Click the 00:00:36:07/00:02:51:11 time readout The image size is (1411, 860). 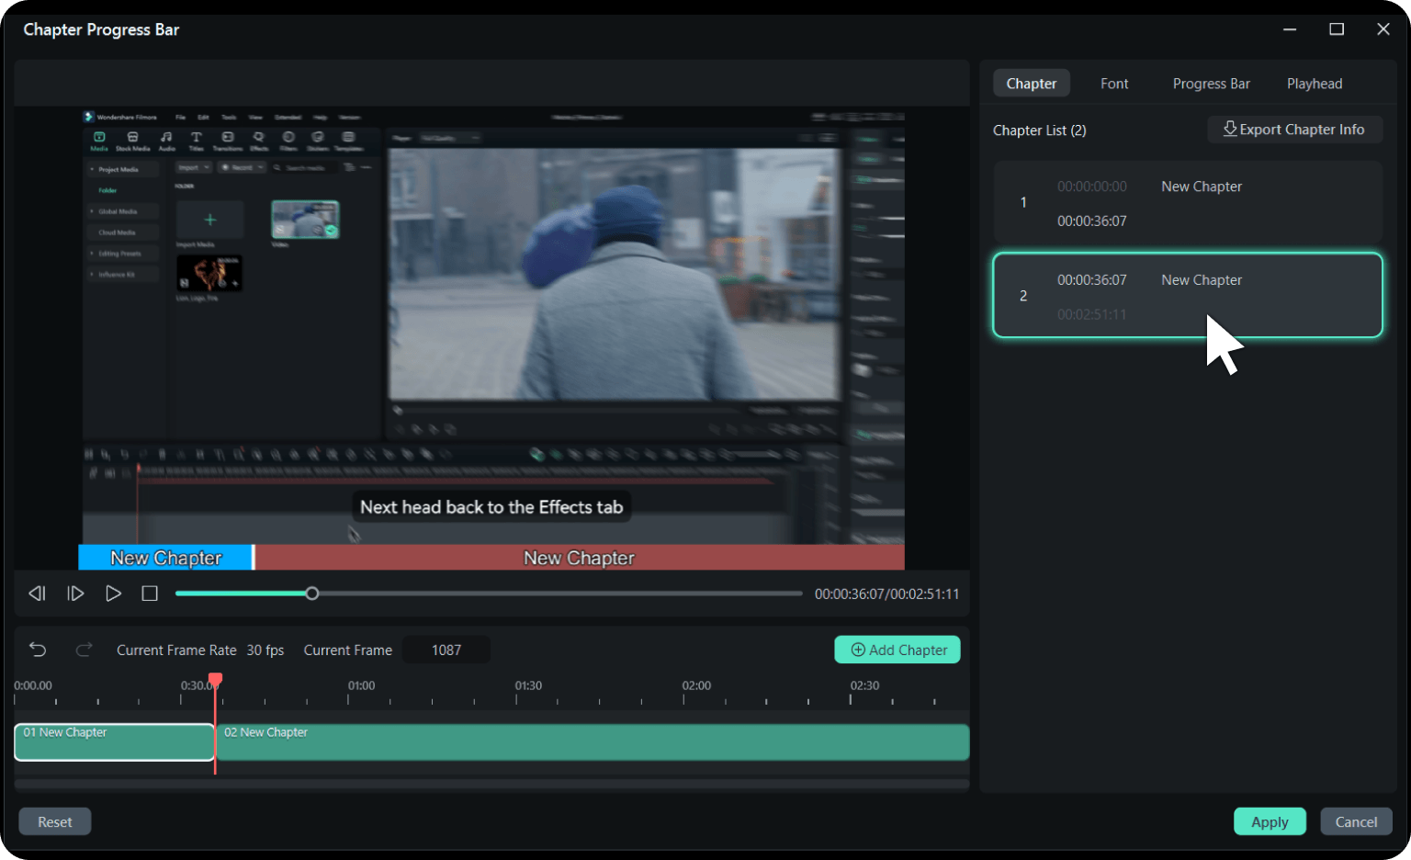pyautogui.click(x=886, y=594)
